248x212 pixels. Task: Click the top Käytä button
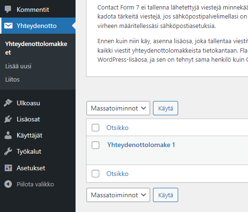coord(165,108)
